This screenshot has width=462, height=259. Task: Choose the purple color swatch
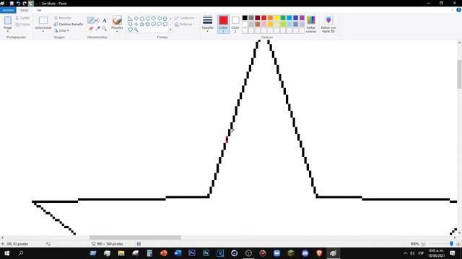point(302,18)
